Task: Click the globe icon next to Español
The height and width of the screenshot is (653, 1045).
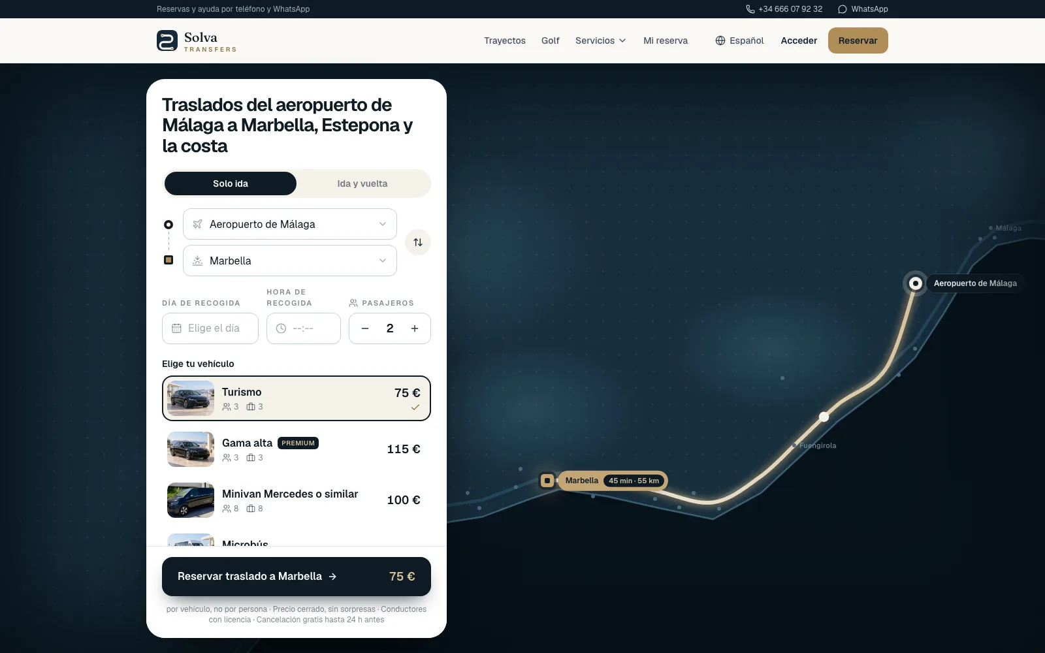Action: pyautogui.click(x=720, y=40)
